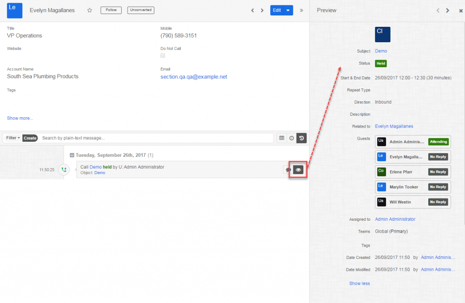Star Evelyn Magallanes as a favorite

pyautogui.click(x=89, y=10)
